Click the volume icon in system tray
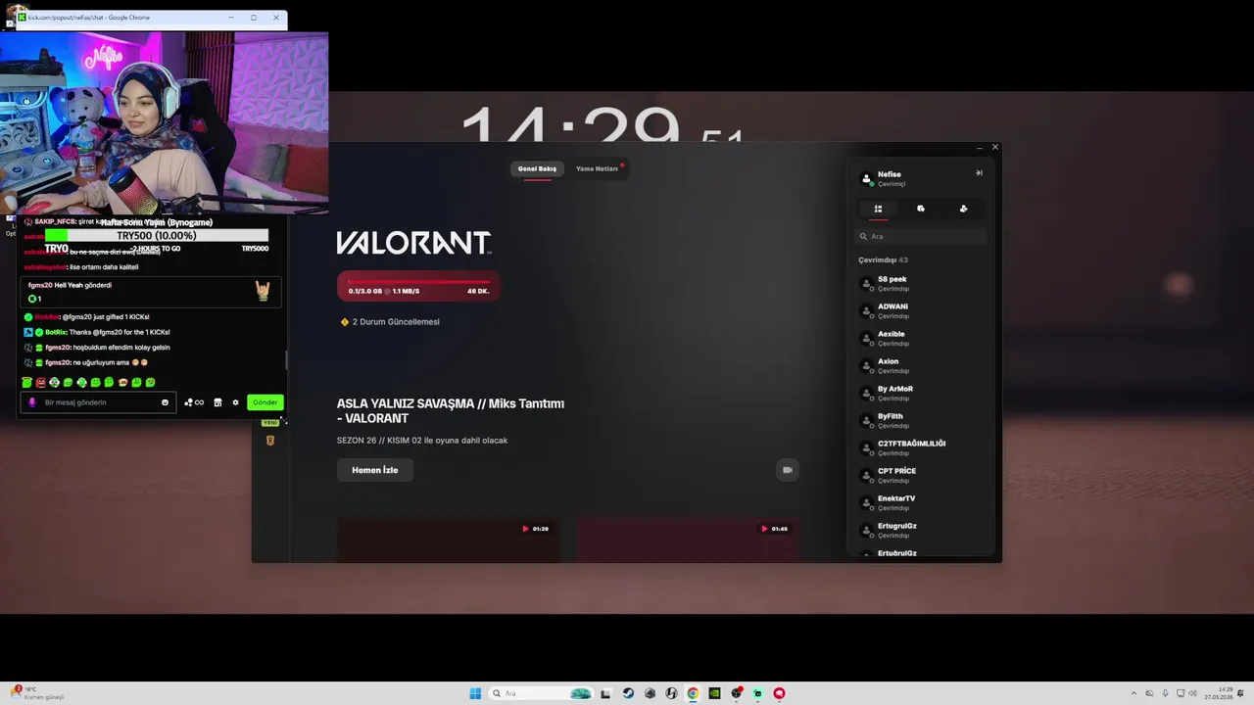 [x=1192, y=693]
